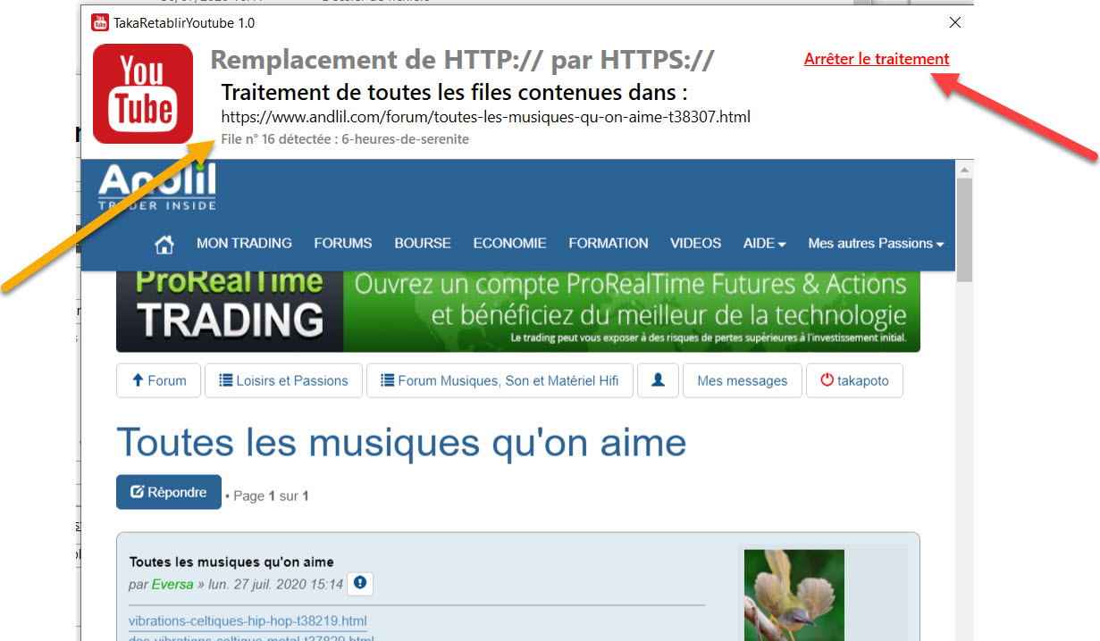Click the Forum breadcrumb button
The width and height of the screenshot is (1100, 641).
pos(159,380)
